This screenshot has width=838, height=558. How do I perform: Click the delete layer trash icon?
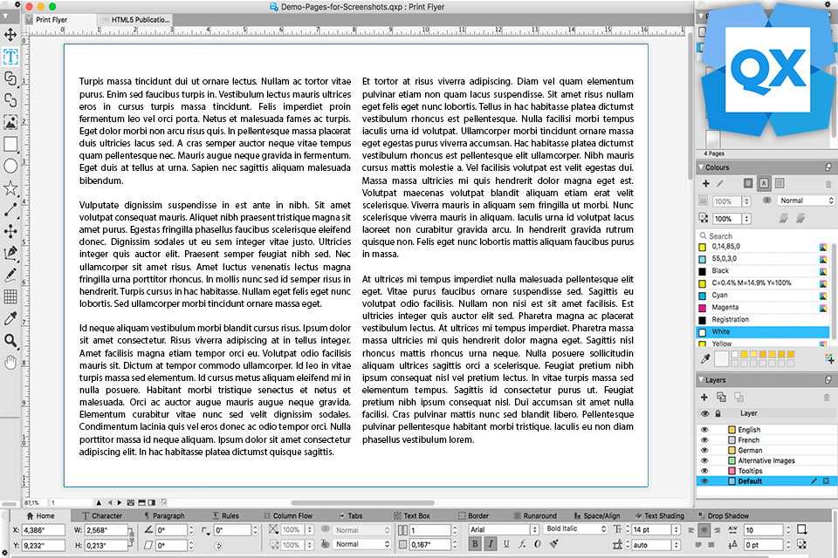coord(827,398)
